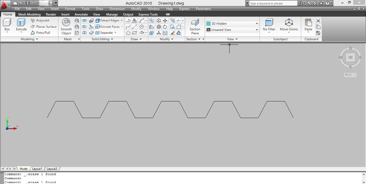Click the N compass direction on the ViewCube

(x=350, y=48)
